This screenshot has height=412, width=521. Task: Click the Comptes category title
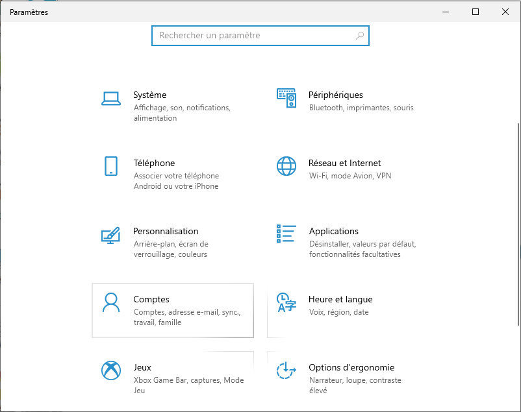click(151, 300)
